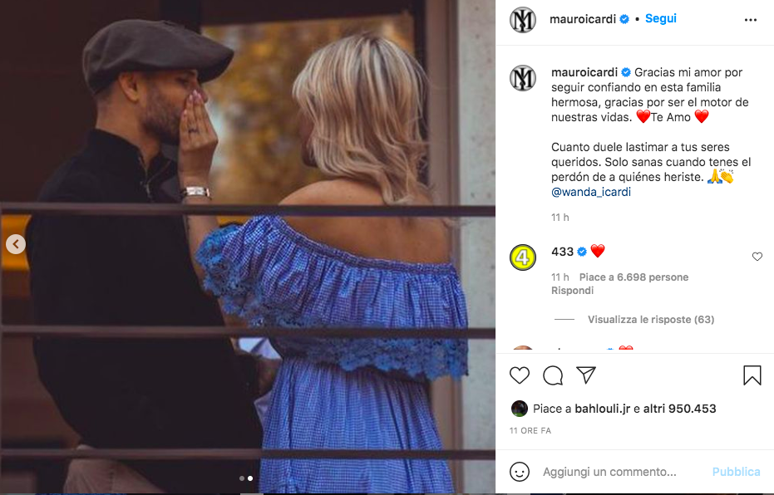Open the emoji picker smiley icon

tap(520, 472)
